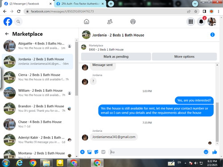Screen dimensions: 223x167
Task: Share this page icon in address bar
Action: 189,12
